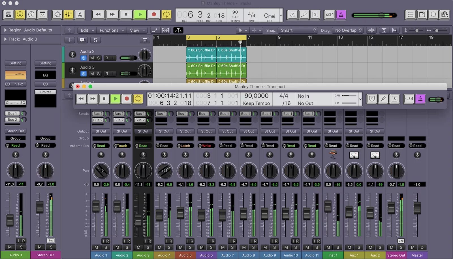The height and width of the screenshot is (259, 453).
Task: Click Stop in the Transport window
Action: (104, 98)
